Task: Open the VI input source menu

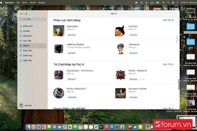Action: pyautogui.click(x=152, y=3)
